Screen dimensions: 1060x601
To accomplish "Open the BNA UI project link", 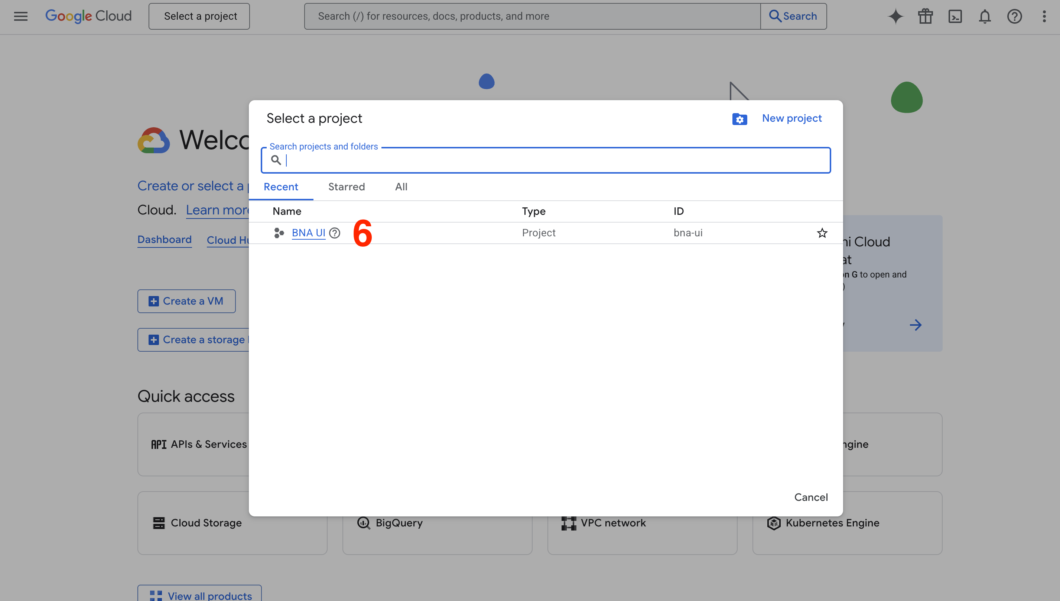I will coord(308,233).
